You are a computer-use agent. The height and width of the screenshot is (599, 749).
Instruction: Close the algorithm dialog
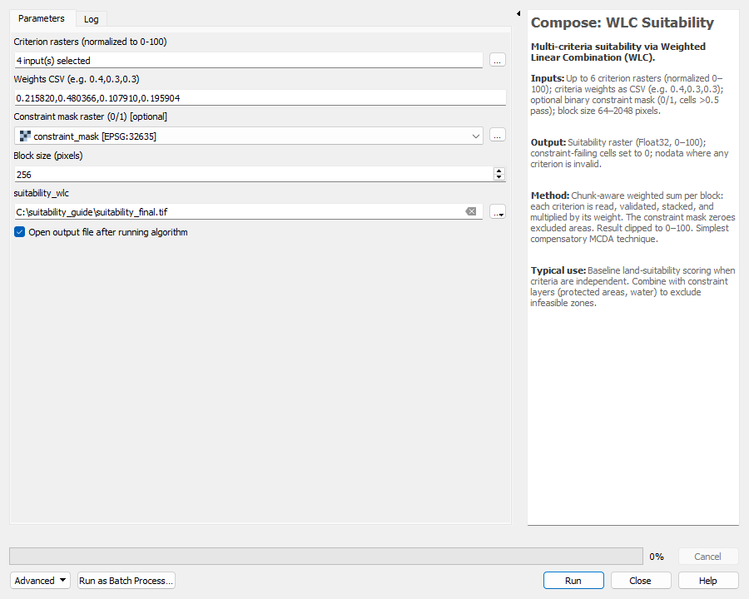point(640,581)
